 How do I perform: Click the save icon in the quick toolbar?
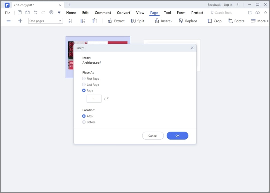click(x=20, y=13)
